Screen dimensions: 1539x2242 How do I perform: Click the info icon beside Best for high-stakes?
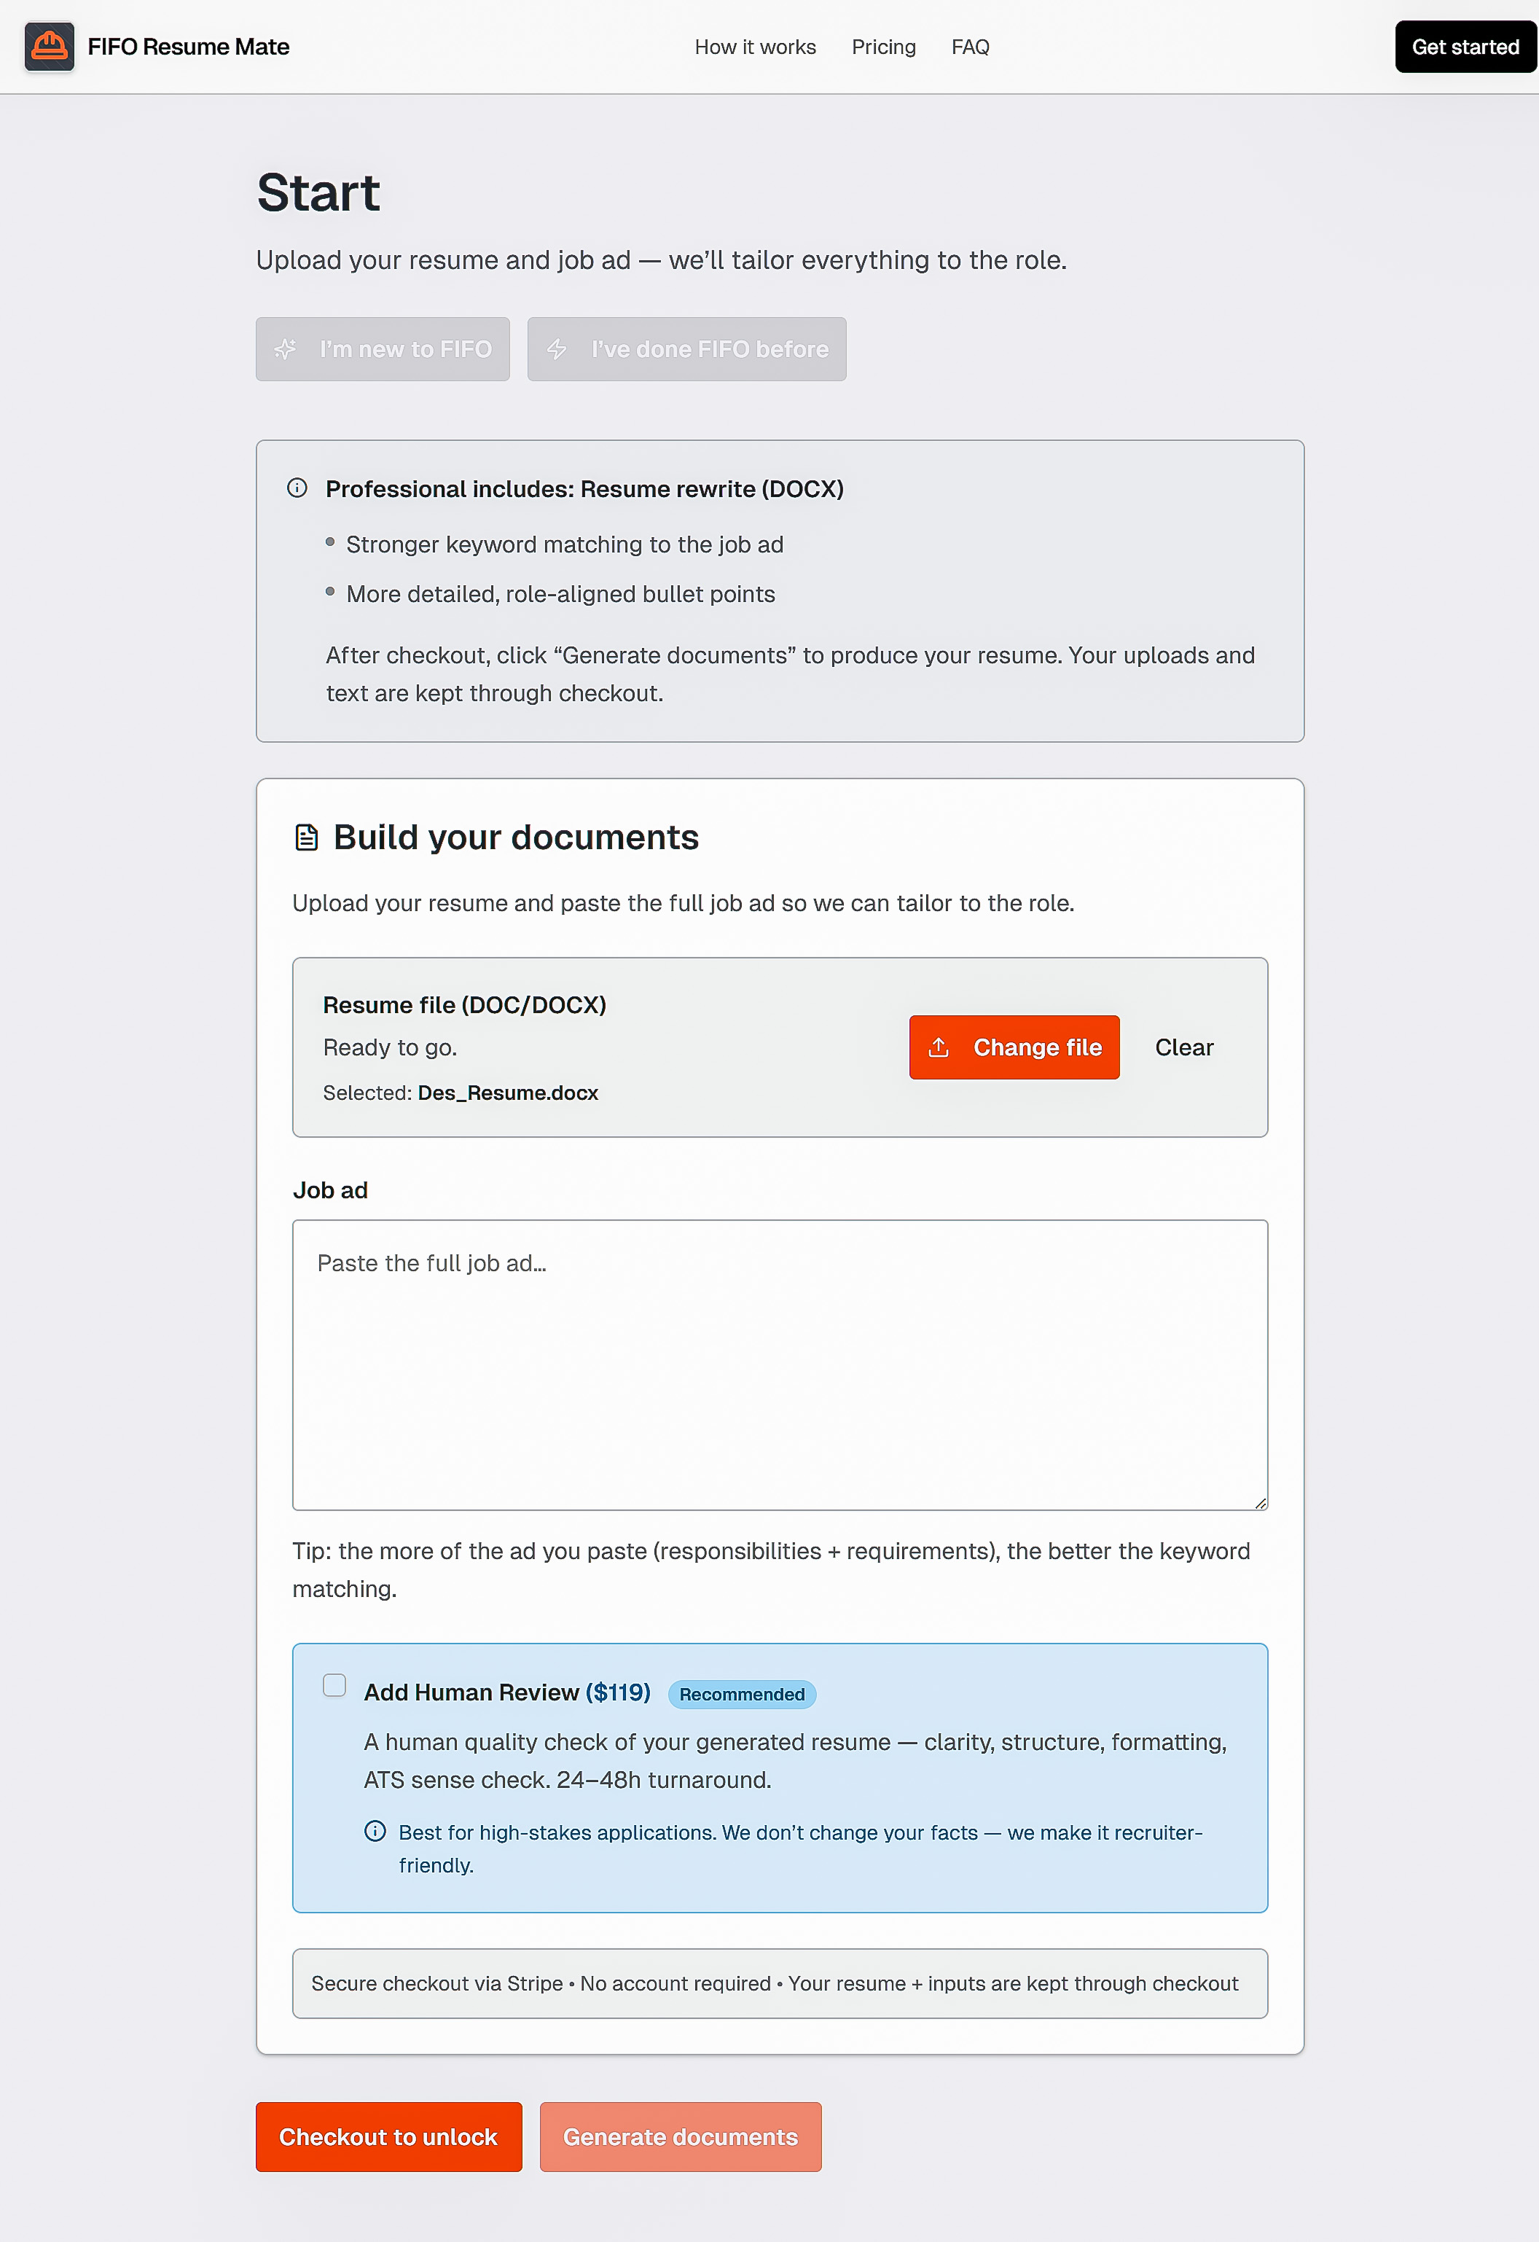coord(375,1831)
